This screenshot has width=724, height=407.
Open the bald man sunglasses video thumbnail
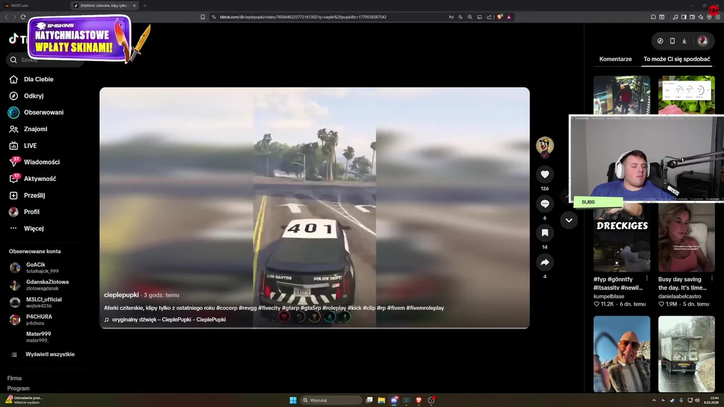622,354
